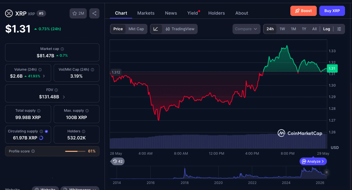Click the $81.47B market cap value

[x=45, y=56]
